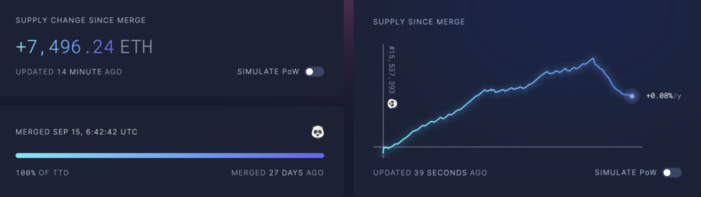Screen dimensions: 701x197
Task: Click the Merged Sep 15 timestamp text
Action: (x=77, y=132)
